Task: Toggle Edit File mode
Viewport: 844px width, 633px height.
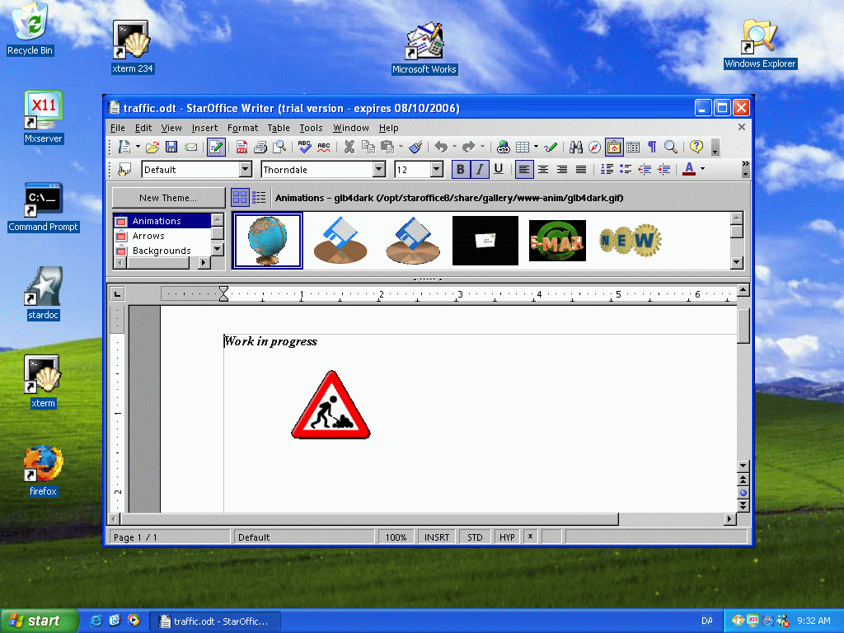Action: (216, 147)
